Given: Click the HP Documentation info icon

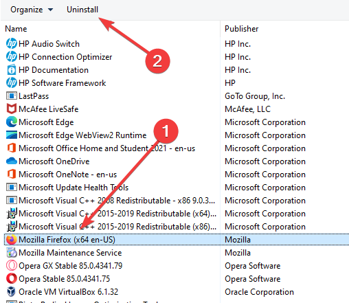Looking at the screenshot, I should [12, 69].
